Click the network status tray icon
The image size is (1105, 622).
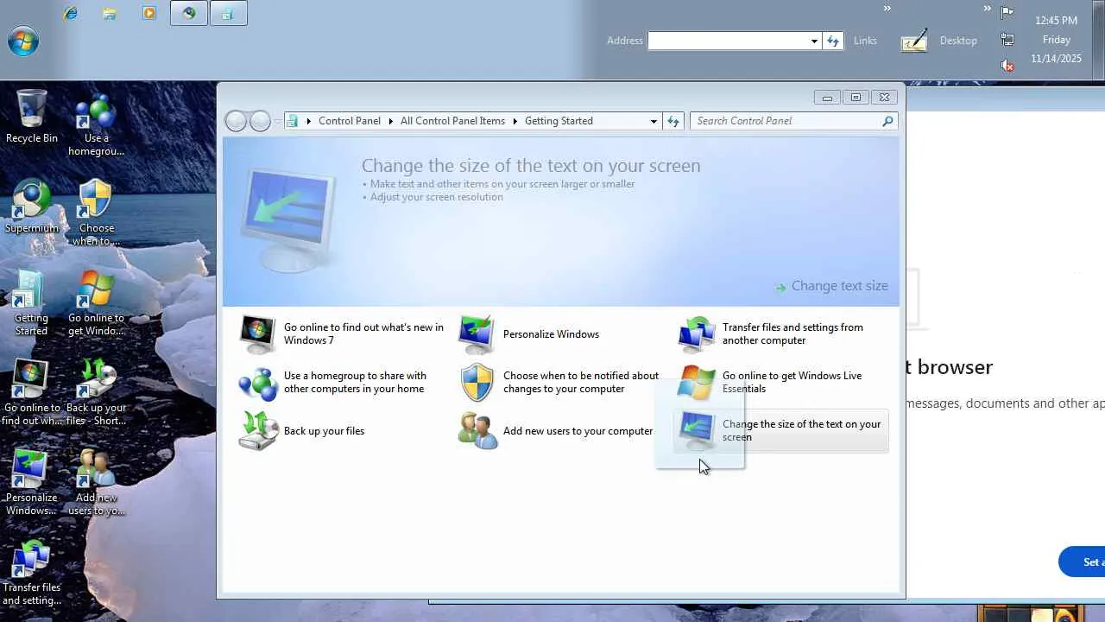(x=1007, y=39)
